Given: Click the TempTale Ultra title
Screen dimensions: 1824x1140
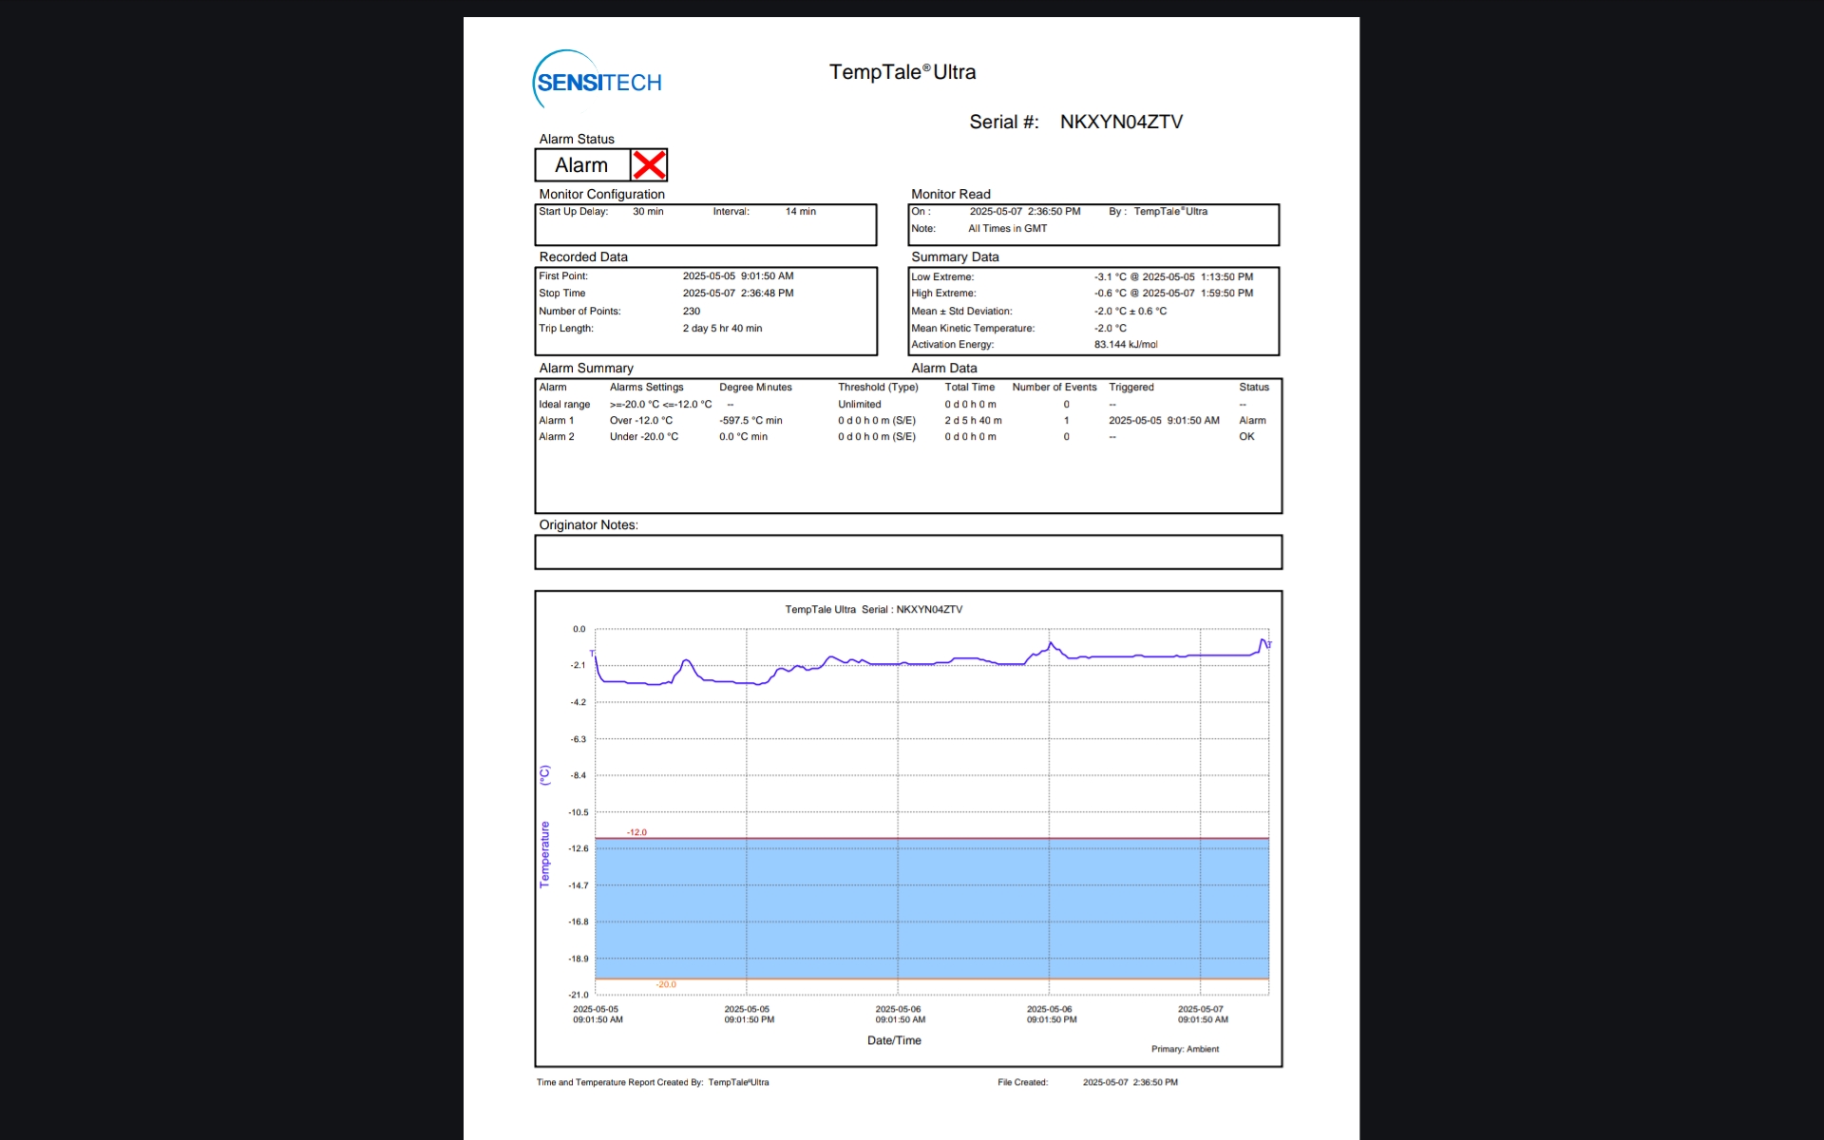Looking at the screenshot, I should pos(902,72).
